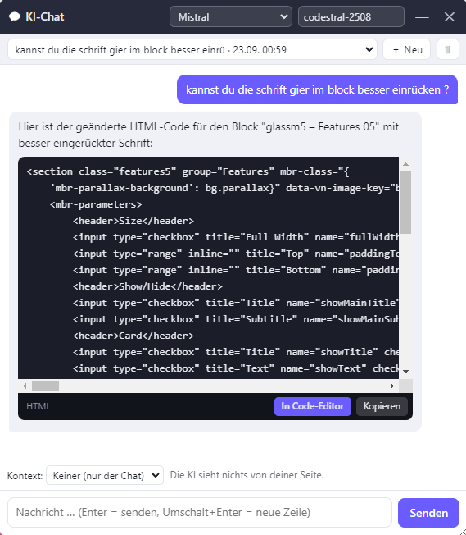Click the code block down scroll arrow
The width and height of the screenshot is (466, 535).
[x=405, y=371]
